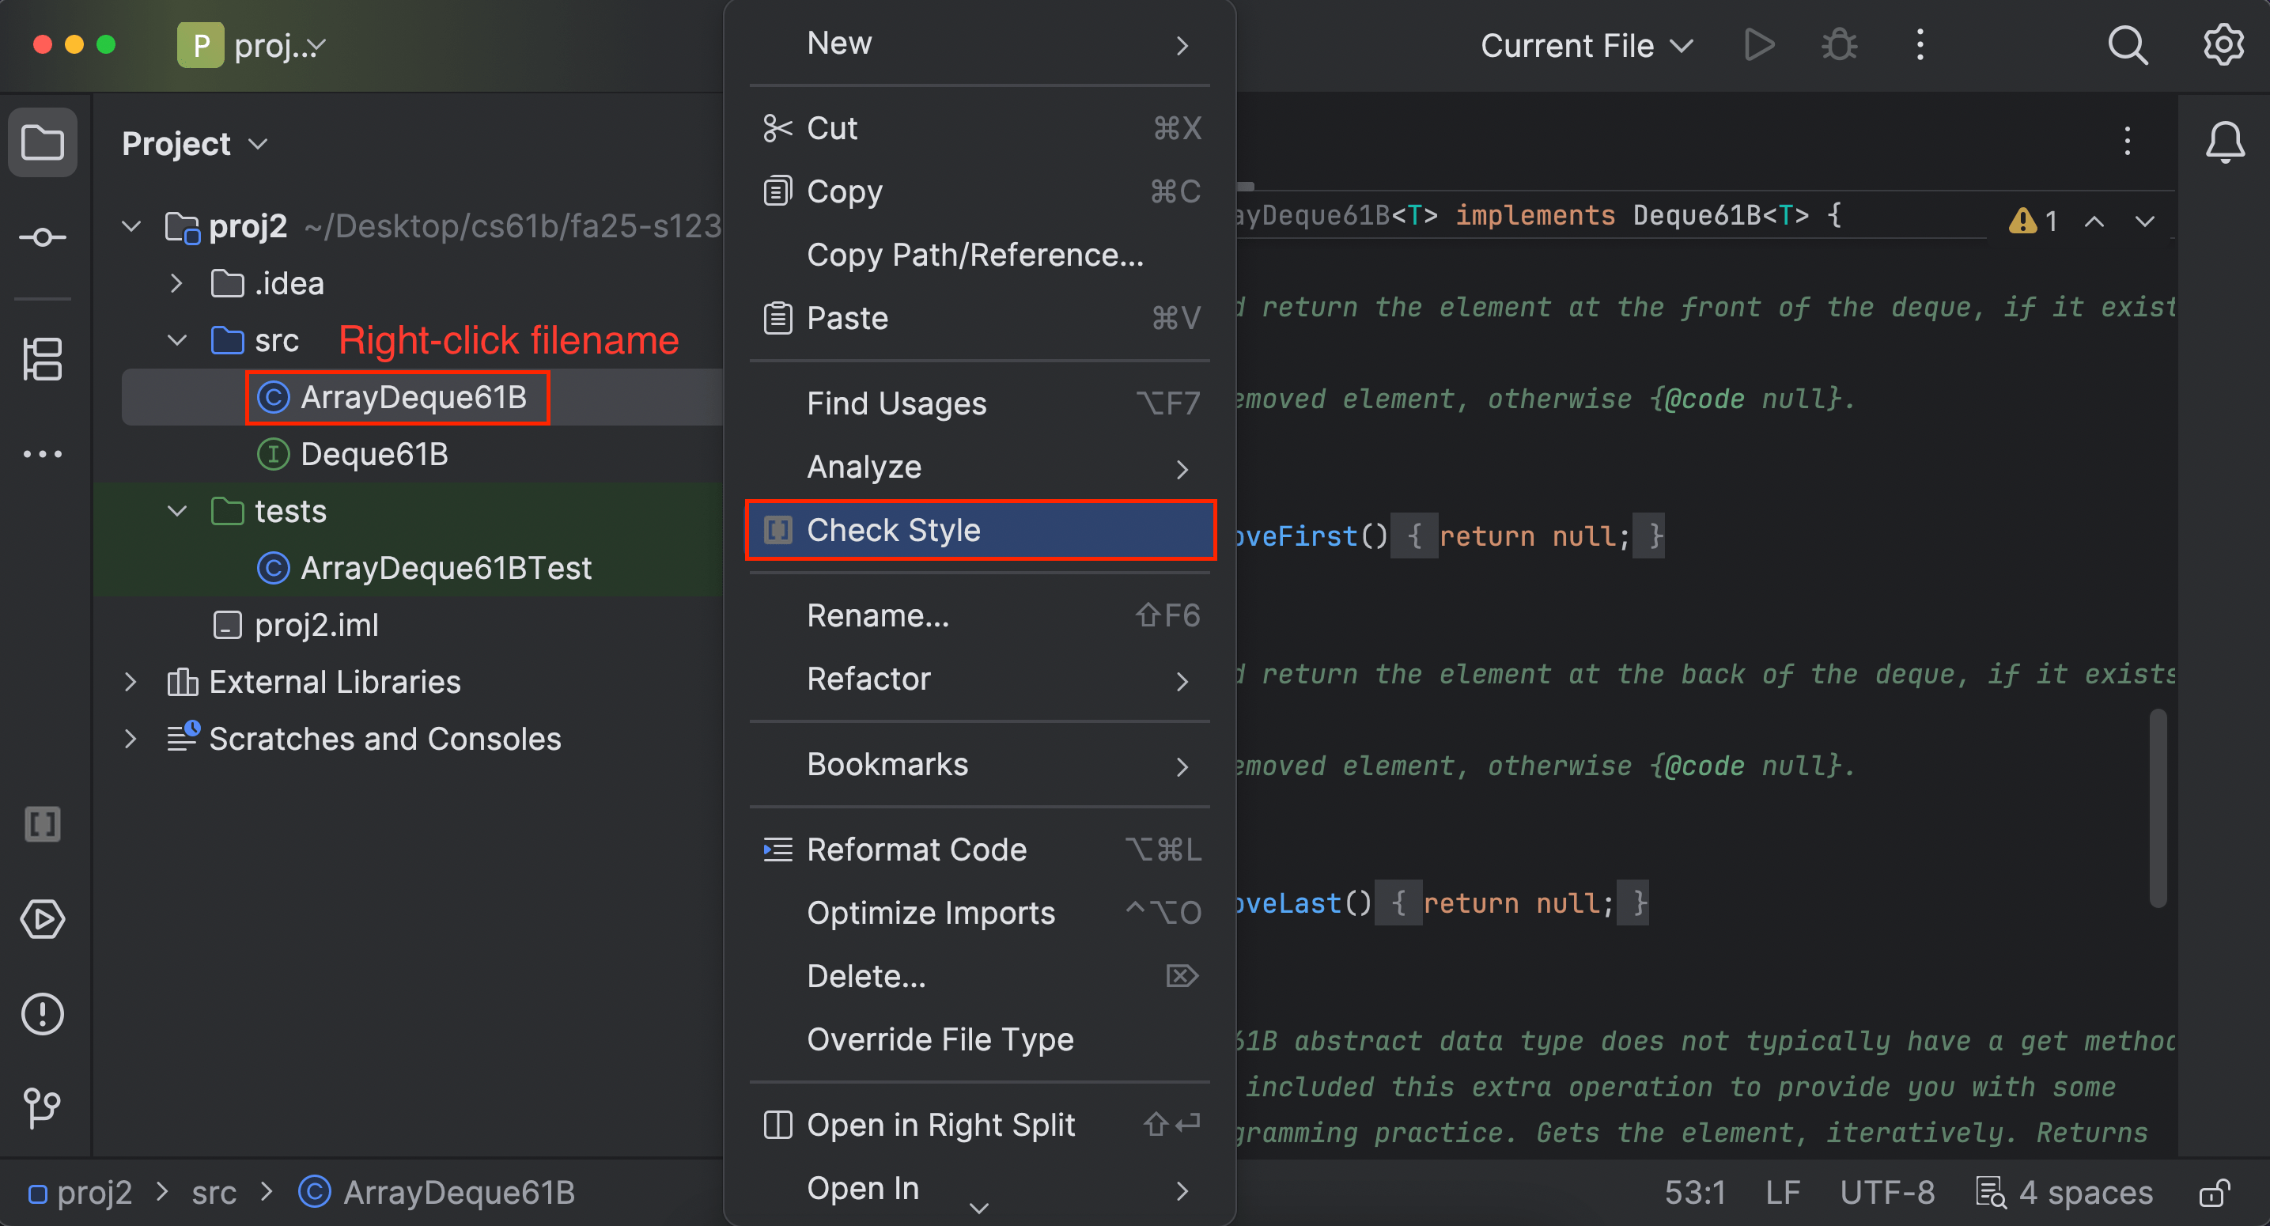Open the Refactor submenu
Viewport: 2270px width, 1226px height.
point(980,679)
